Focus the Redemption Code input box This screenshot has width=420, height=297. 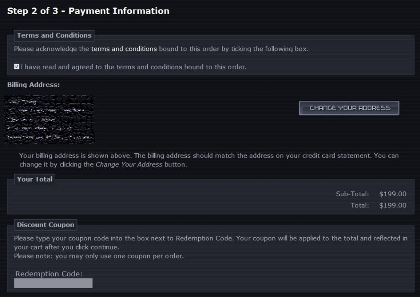click(x=53, y=283)
